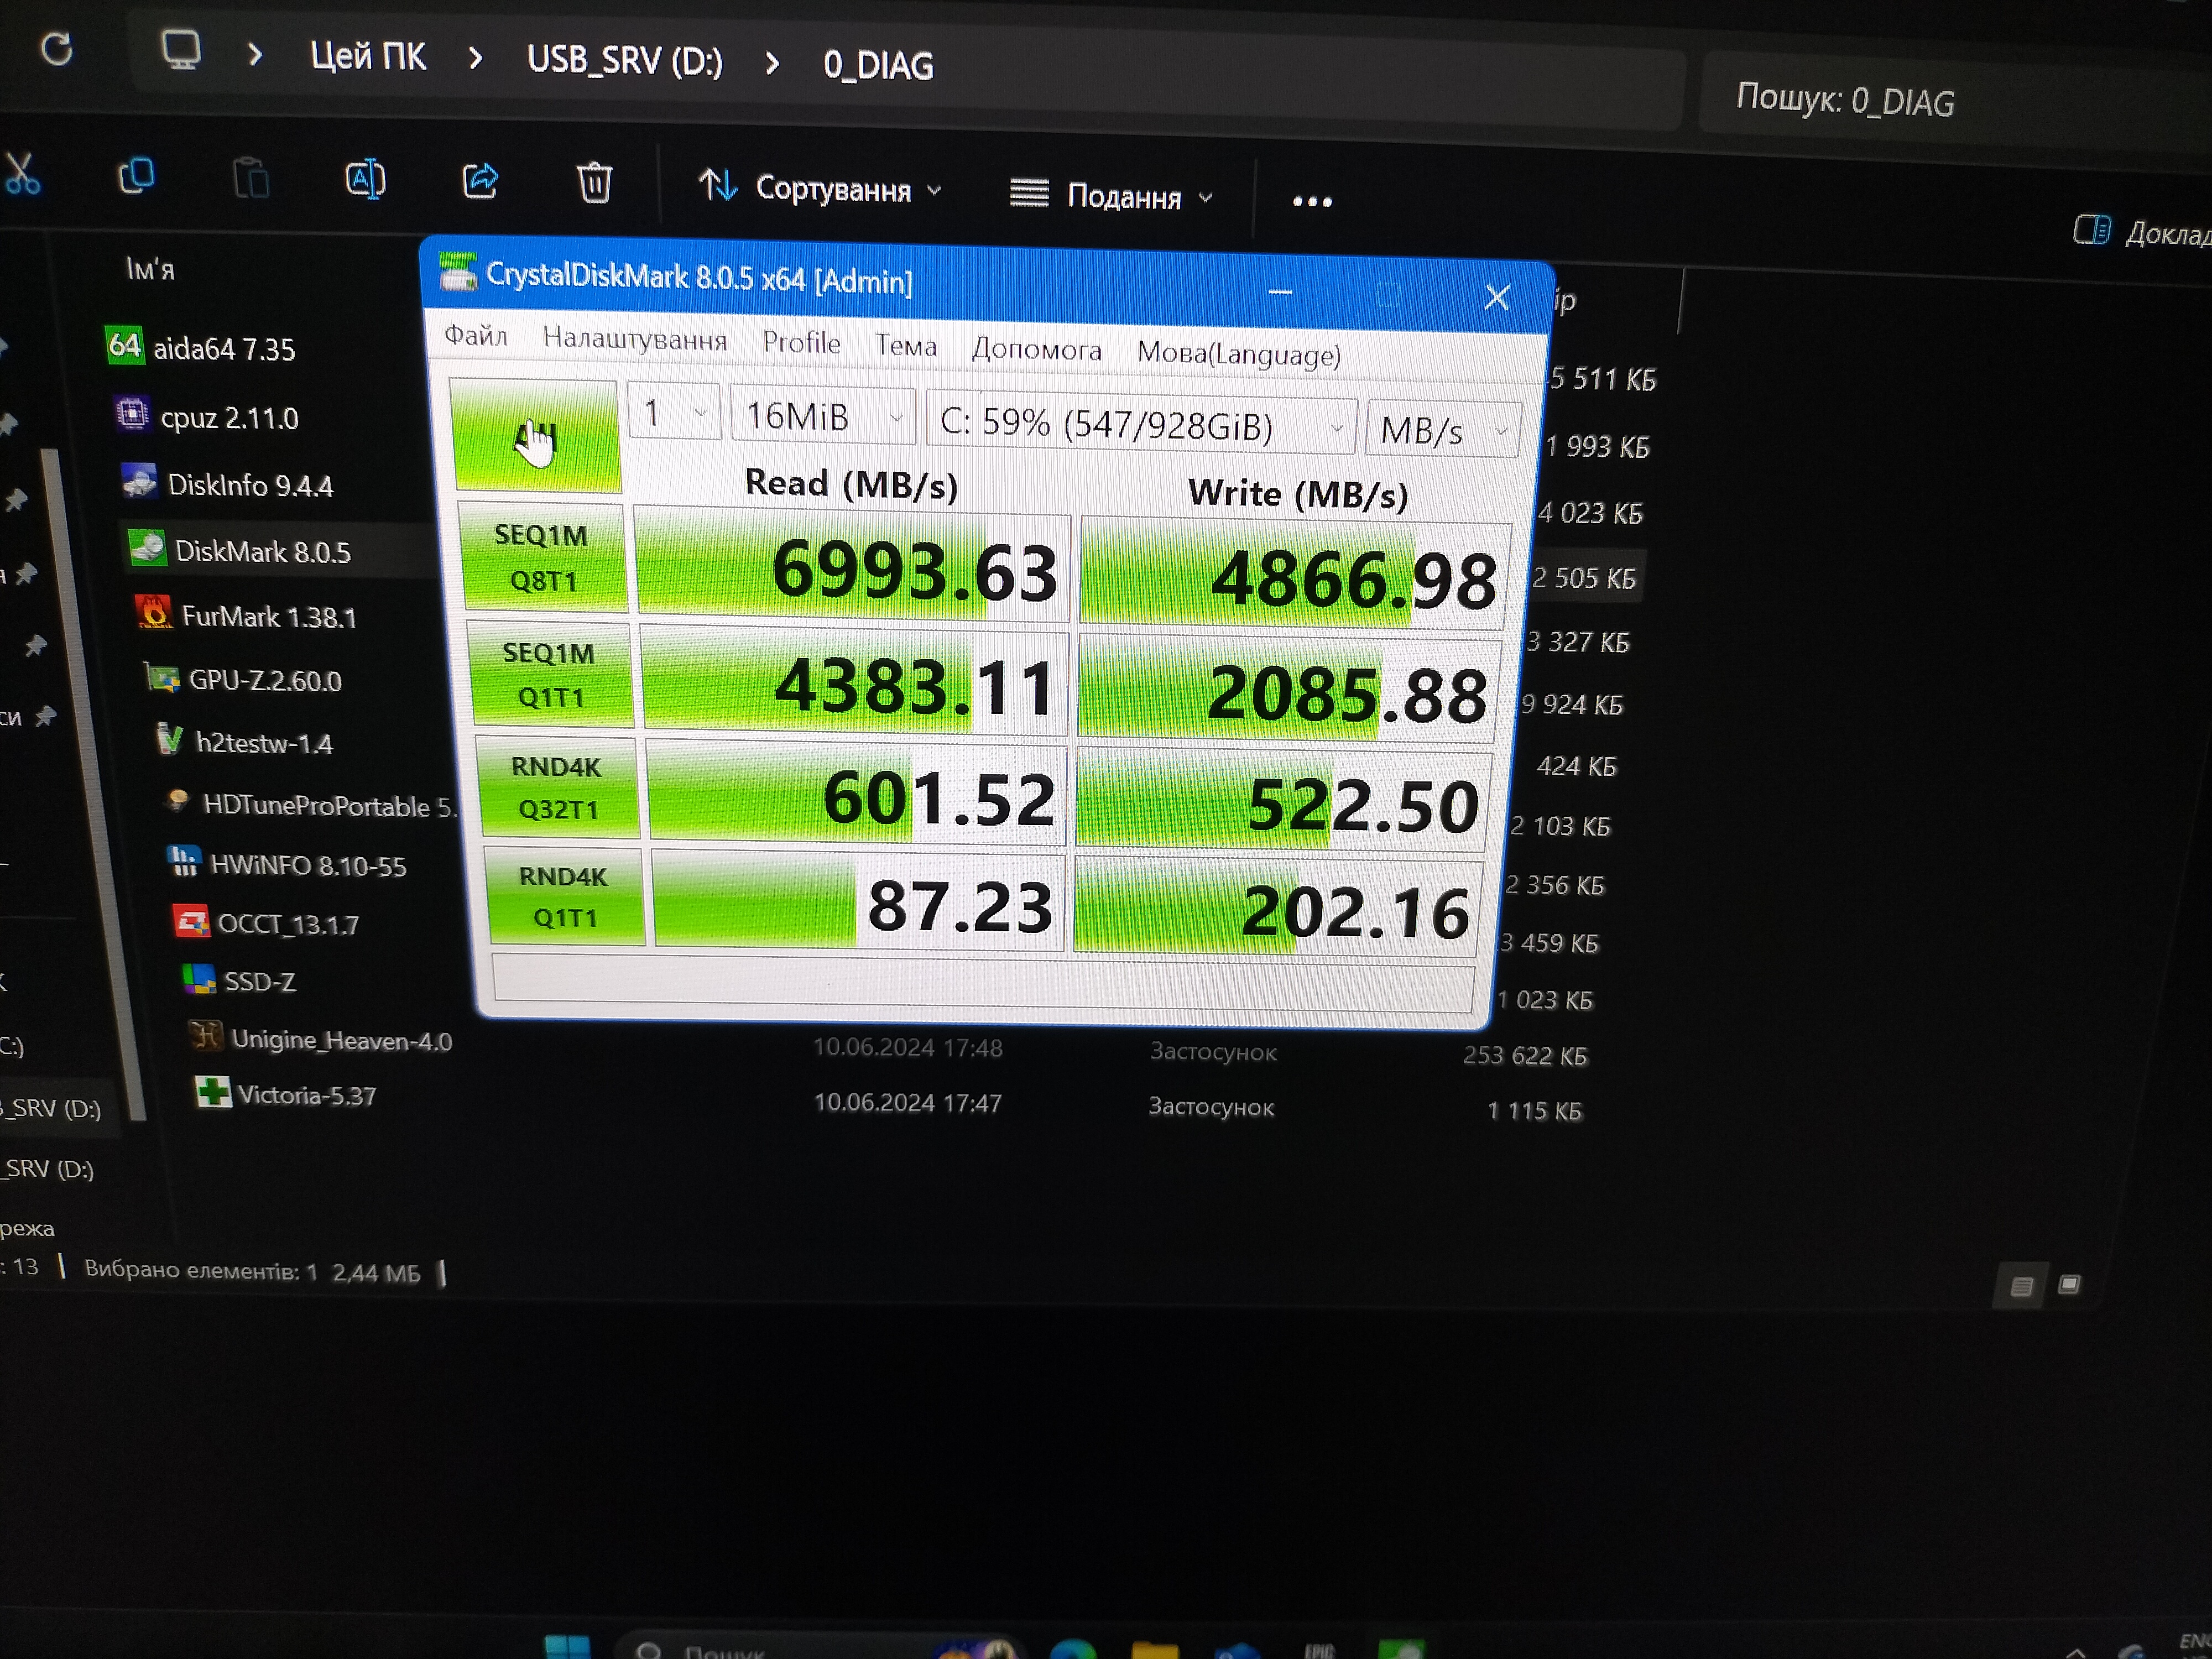Click the Refresh icon in address bar

(57, 48)
